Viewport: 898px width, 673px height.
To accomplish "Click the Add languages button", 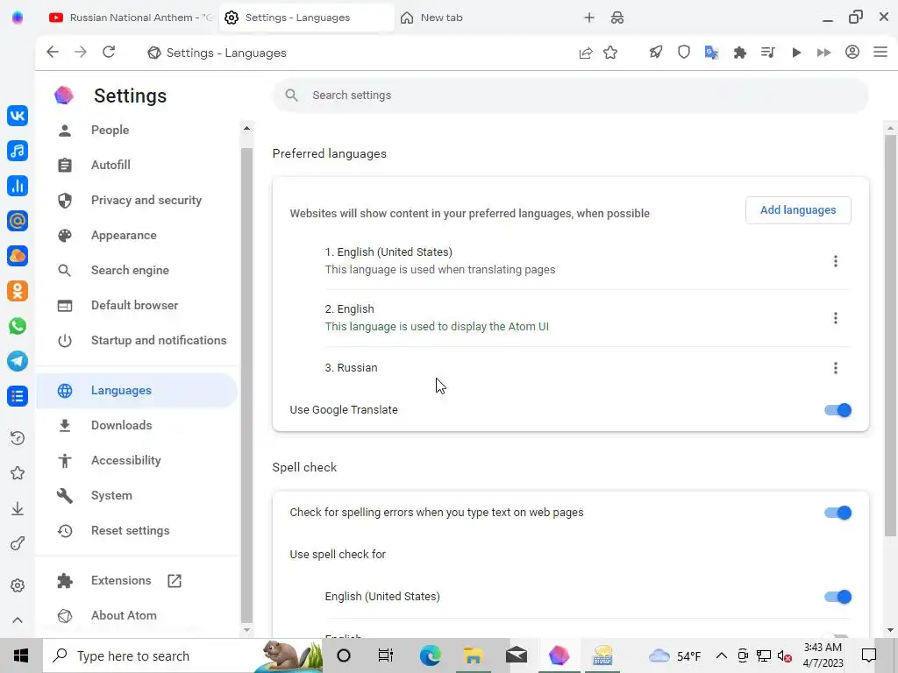I will [798, 210].
